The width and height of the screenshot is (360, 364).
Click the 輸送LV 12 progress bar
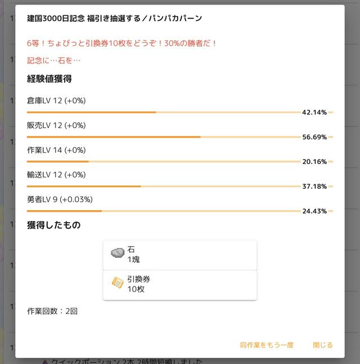click(180, 186)
